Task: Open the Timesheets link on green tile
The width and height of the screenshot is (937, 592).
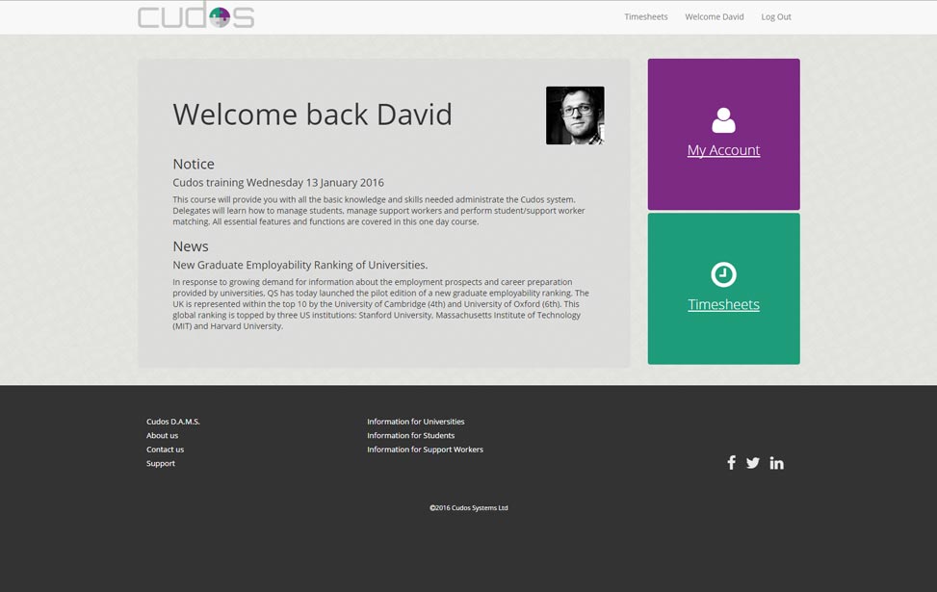Action: [723, 304]
